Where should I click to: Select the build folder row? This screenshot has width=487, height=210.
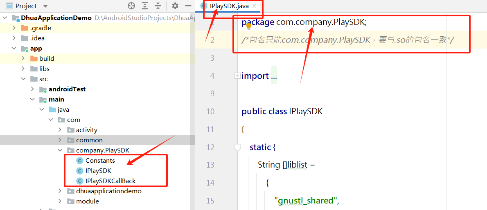pyautogui.click(x=97, y=58)
